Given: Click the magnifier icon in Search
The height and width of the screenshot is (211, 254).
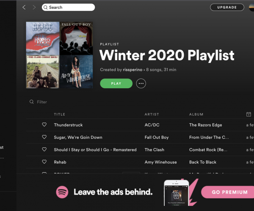Looking at the screenshot, I should (x=46, y=8).
